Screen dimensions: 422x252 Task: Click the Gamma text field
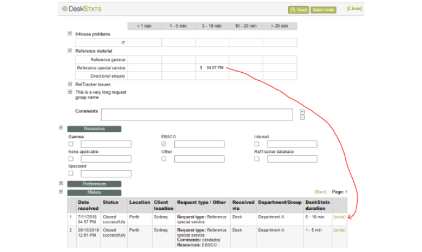point(106,144)
